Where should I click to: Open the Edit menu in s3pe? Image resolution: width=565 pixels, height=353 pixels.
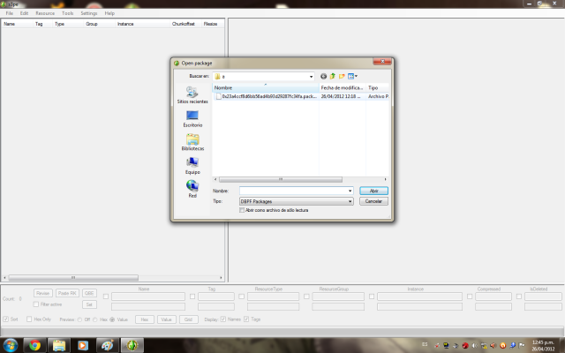24,13
